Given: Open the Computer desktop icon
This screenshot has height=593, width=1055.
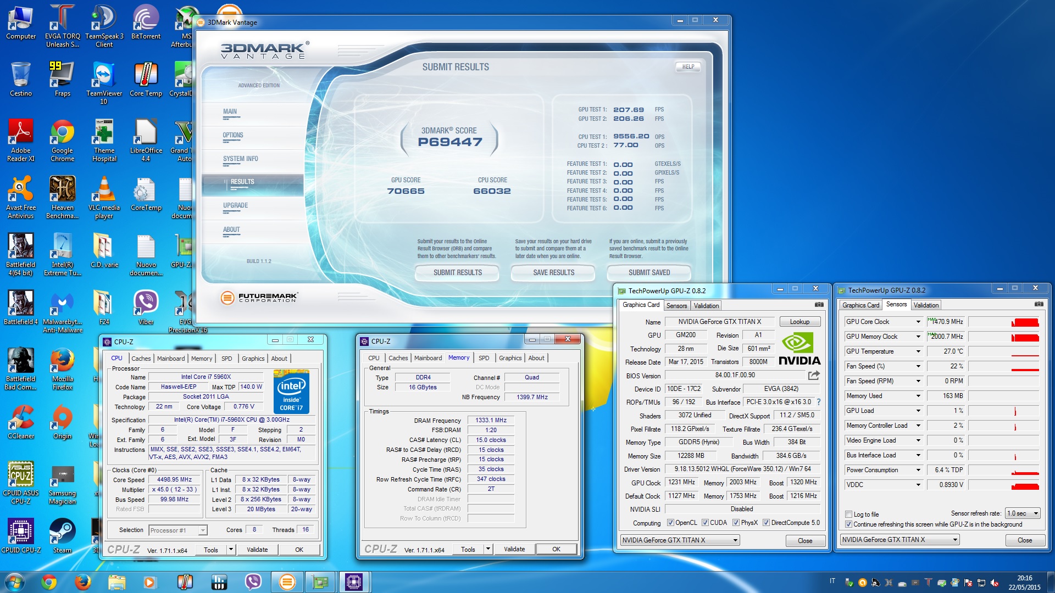Looking at the screenshot, I should pos(21,23).
